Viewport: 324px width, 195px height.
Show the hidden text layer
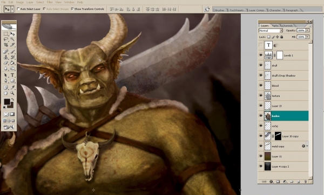(261, 45)
